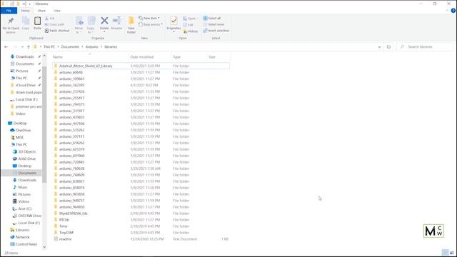Select the BlynkESP8266_Lib folder
Image resolution: width=457 pixels, height=257 pixels.
[x=141, y=213]
